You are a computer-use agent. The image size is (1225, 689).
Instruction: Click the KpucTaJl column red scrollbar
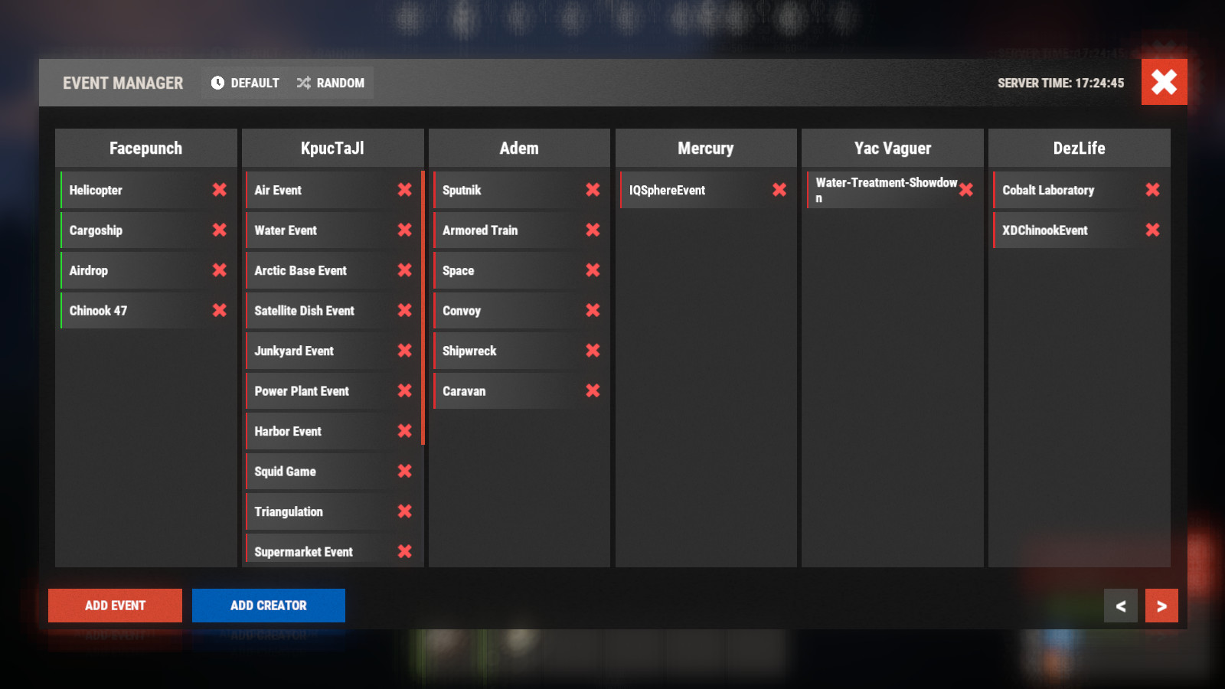coord(423,306)
